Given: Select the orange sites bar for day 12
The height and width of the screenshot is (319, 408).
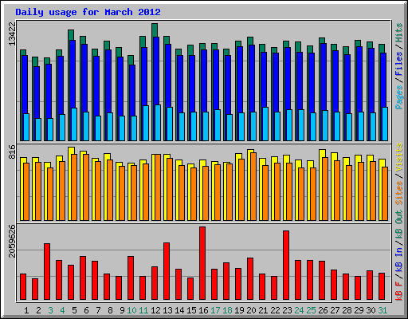Looking at the screenshot, I should 158,187.
